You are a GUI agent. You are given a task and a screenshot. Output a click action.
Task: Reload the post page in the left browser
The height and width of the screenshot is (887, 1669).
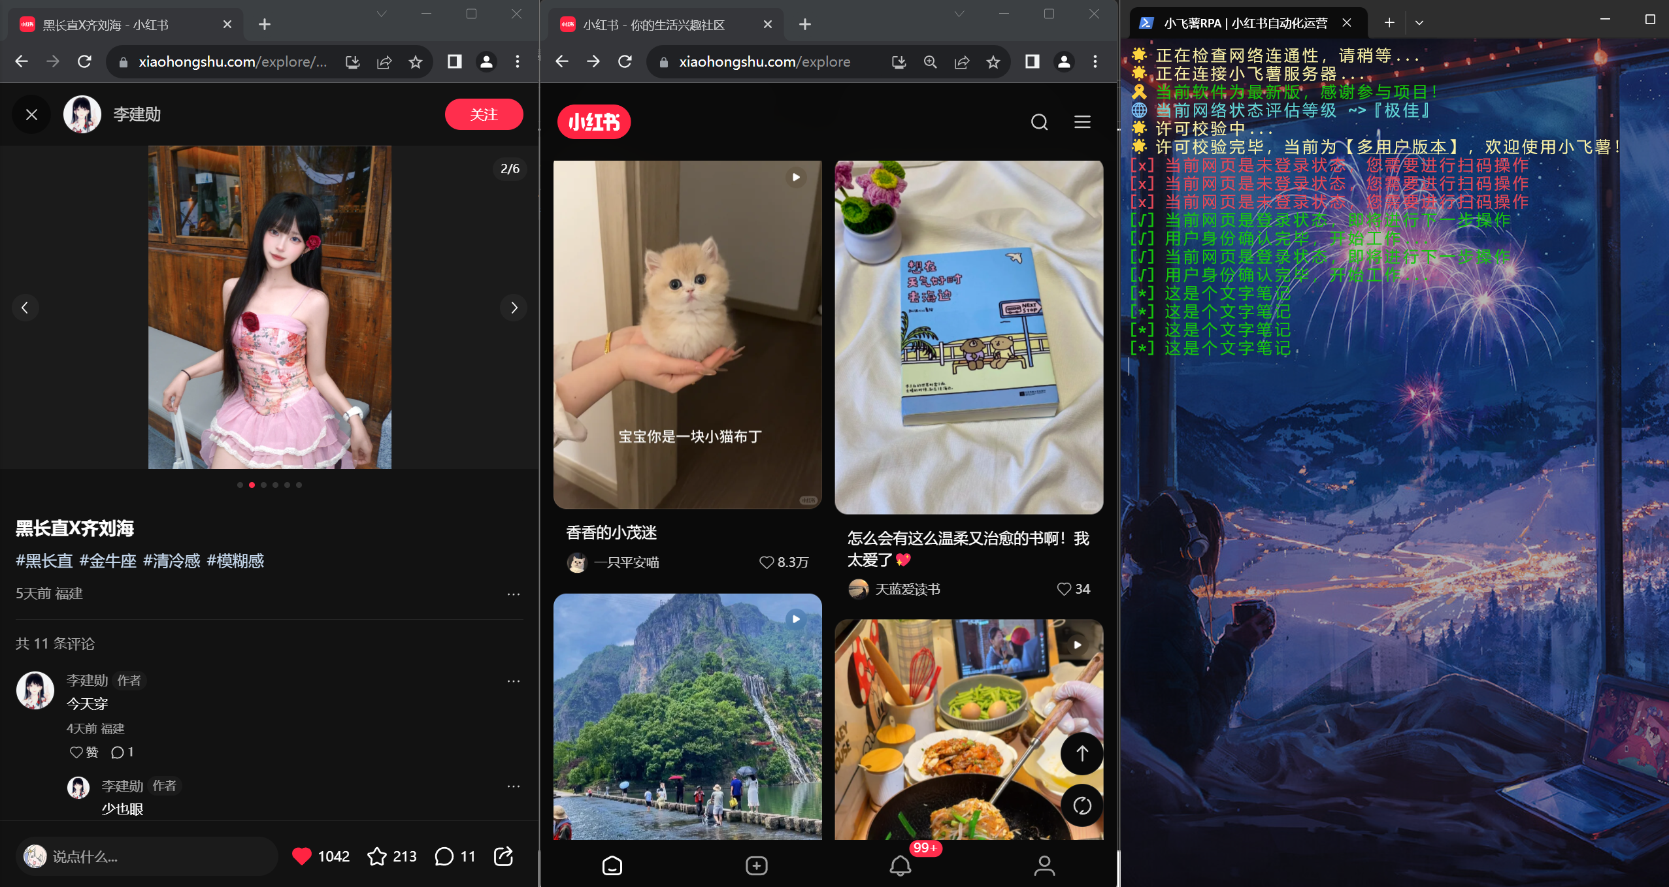[84, 61]
